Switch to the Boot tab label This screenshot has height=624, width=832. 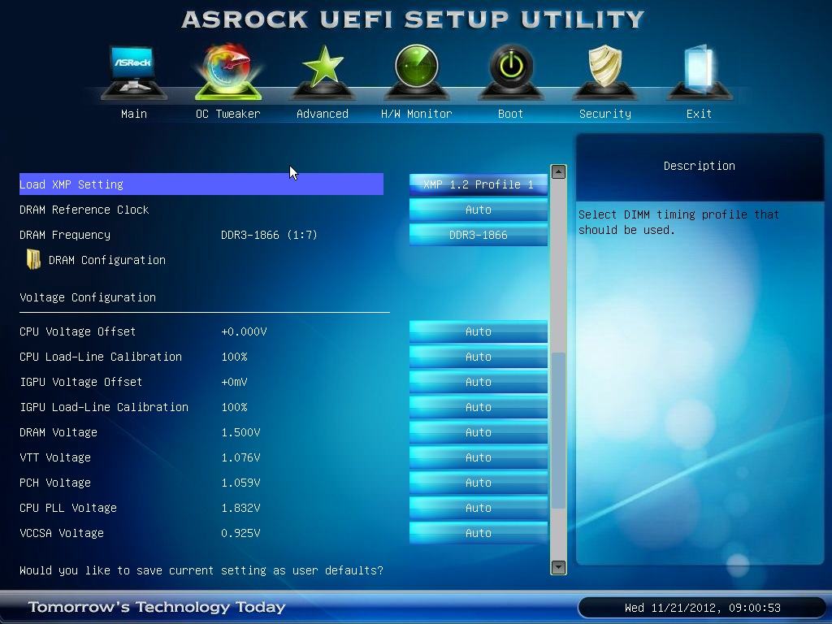coord(511,114)
